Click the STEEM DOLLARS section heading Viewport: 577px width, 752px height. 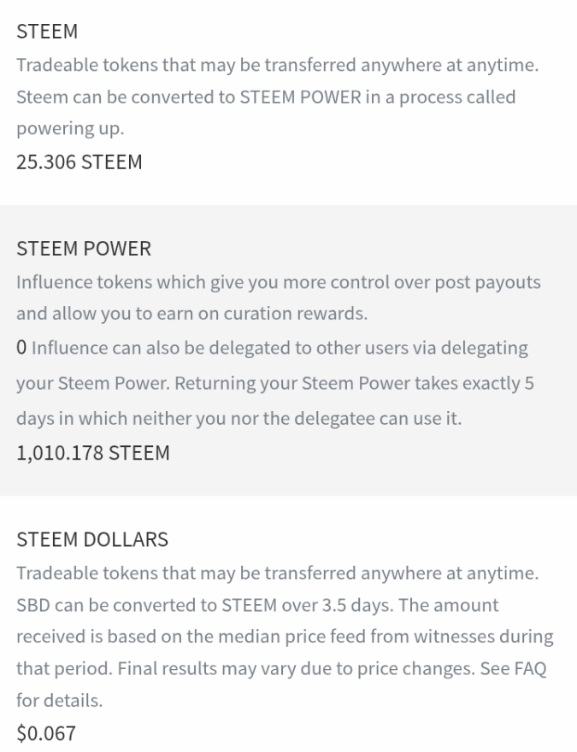[x=92, y=539]
